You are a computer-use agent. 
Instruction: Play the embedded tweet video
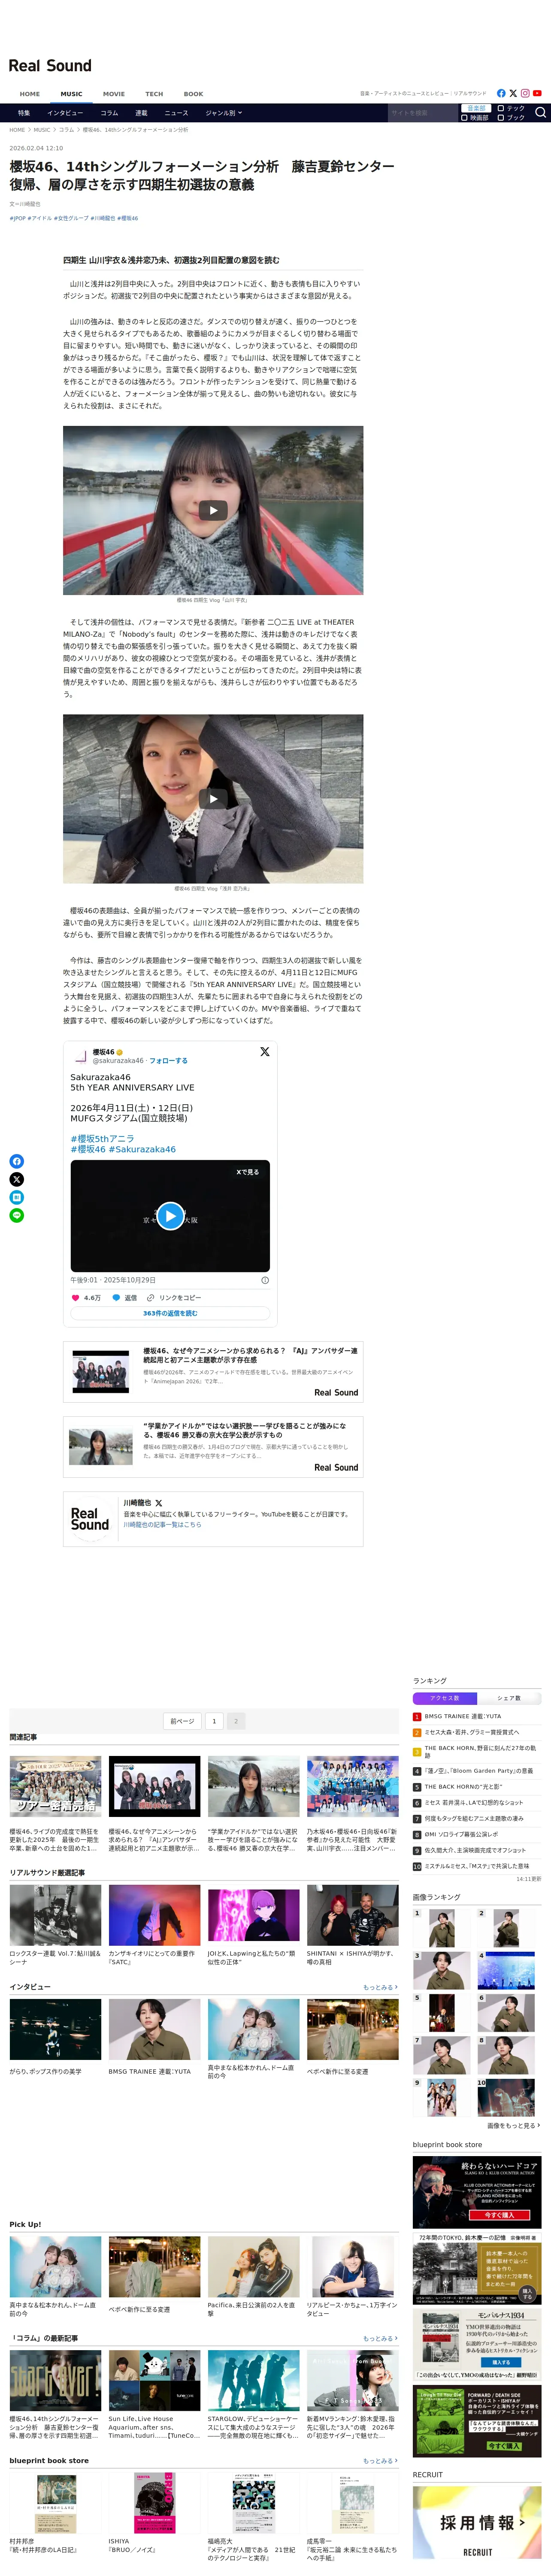coord(170,1216)
